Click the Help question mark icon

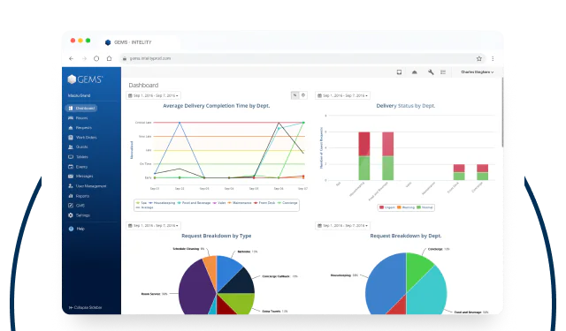71,229
